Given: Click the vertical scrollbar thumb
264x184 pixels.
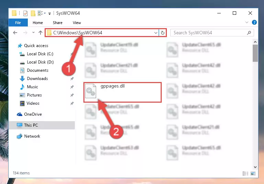Looking at the screenshot, I should click(x=255, y=53).
